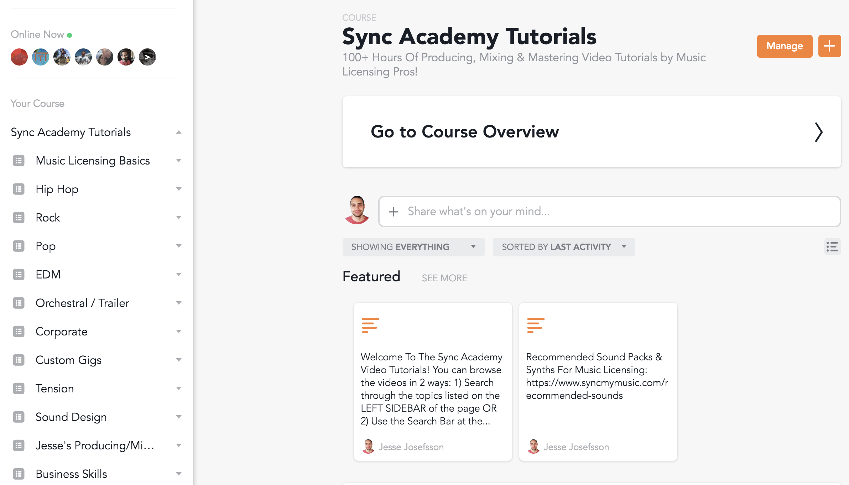Open the Tension topic
The width and height of the screenshot is (849, 485).
(x=55, y=388)
